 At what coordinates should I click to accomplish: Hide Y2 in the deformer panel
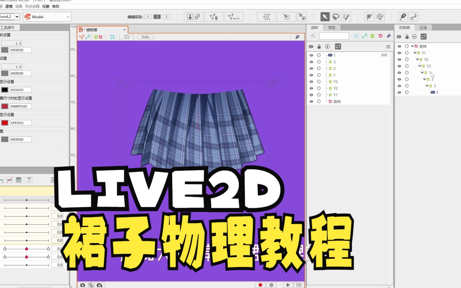pyautogui.click(x=399, y=59)
